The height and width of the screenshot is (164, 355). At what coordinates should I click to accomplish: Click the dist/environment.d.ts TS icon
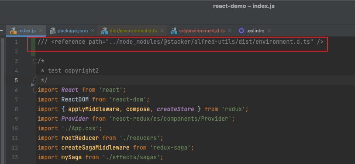[104, 31]
